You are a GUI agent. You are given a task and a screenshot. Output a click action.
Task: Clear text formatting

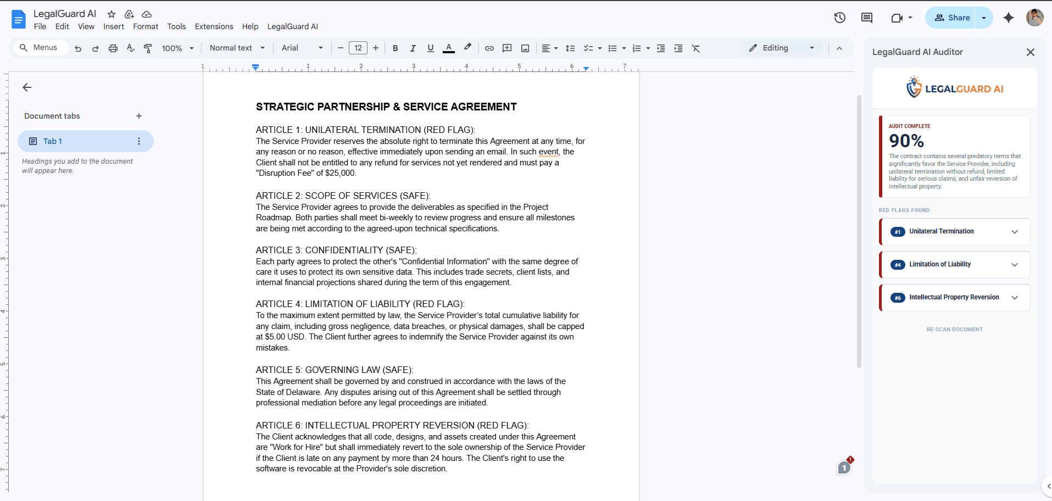[x=696, y=48]
